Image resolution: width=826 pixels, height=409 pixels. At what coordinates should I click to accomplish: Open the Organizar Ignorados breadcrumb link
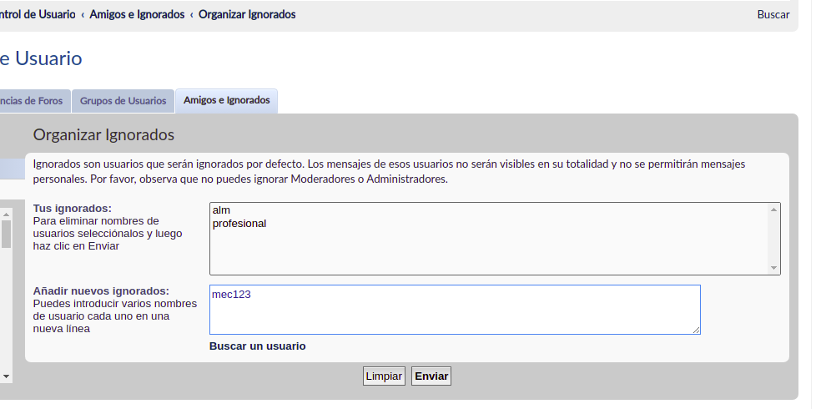[x=247, y=14]
